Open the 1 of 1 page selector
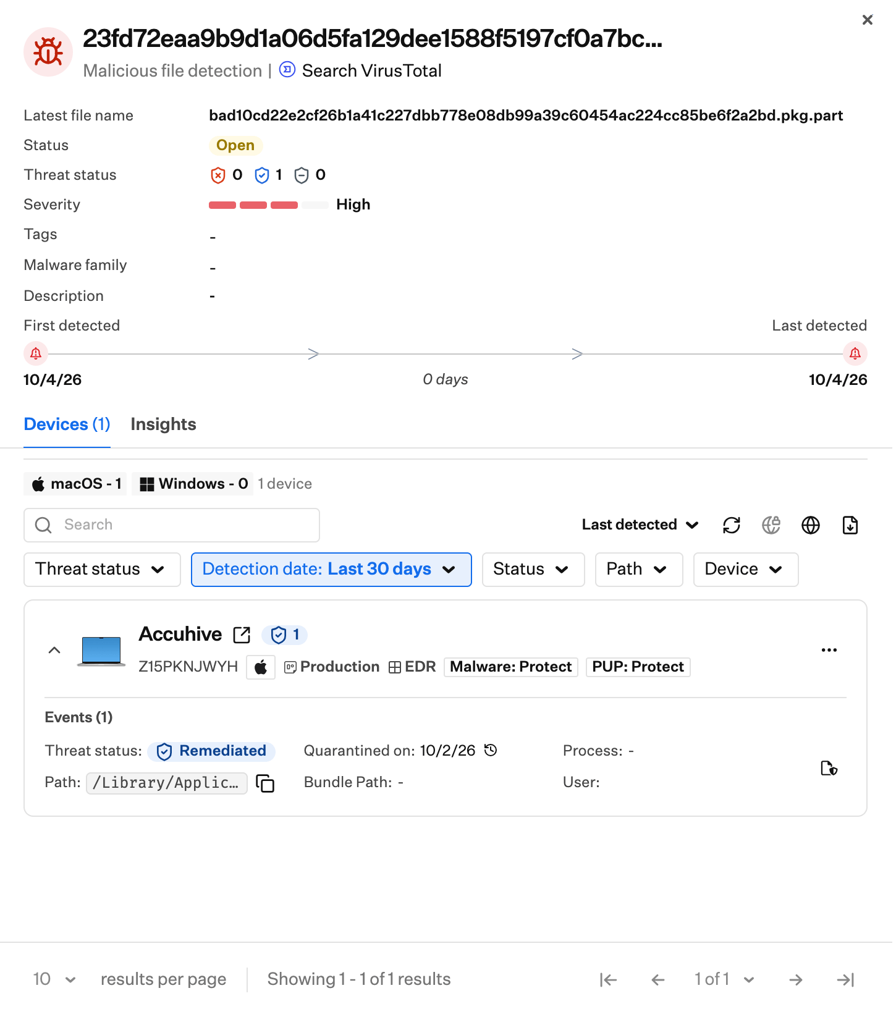The width and height of the screenshot is (896, 1017). [x=724, y=980]
